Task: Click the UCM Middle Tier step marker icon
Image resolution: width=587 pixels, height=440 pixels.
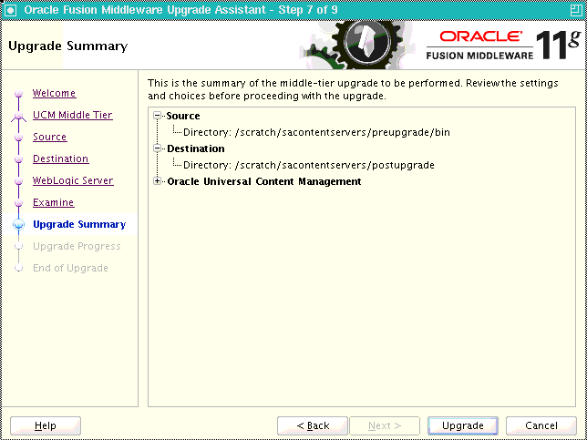Action: (19, 117)
